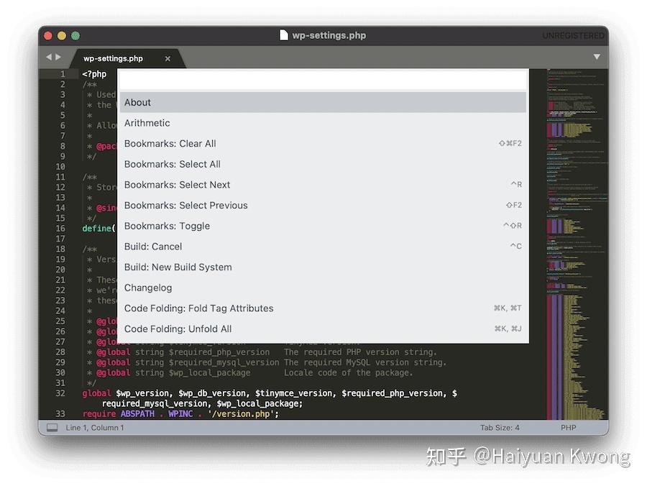Select the wp-settings.php tab

pyautogui.click(x=114, y=59)
